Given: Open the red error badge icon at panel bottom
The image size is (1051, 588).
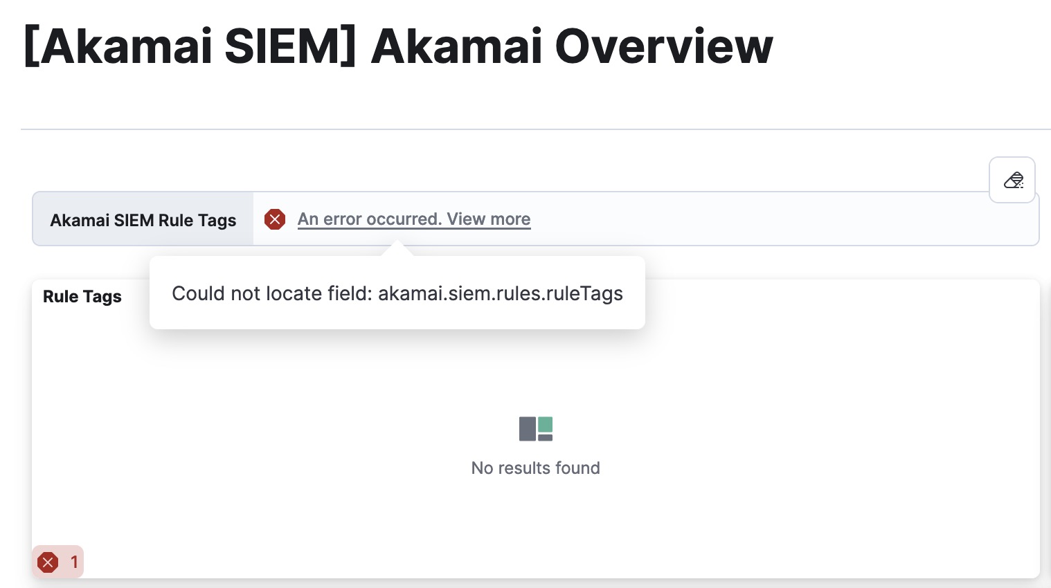Looking at the screenshot, I should [48, 562].
